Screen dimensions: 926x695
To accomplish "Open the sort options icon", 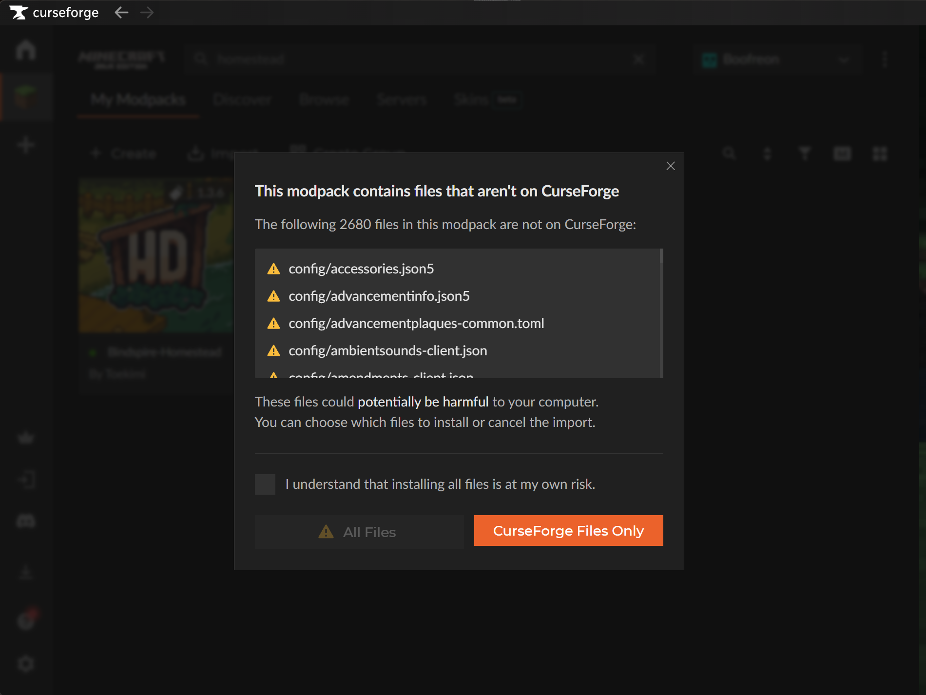I will (x=767, y=154).
